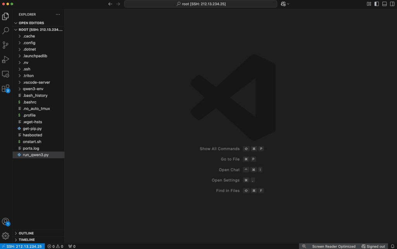The width and height of the screenshot is (397, 249).
Task: Click Go to File shortcut hint
Action: point(238,159)
